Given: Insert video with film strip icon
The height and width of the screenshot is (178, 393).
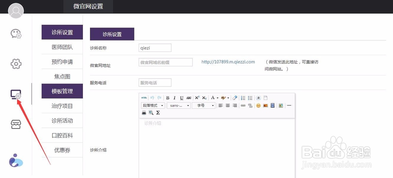Looking at the screenshot, I should (x=272, y=106).
